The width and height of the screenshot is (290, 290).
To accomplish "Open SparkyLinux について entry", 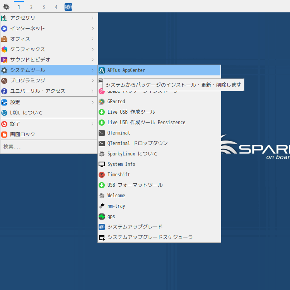I will (159, 154).
